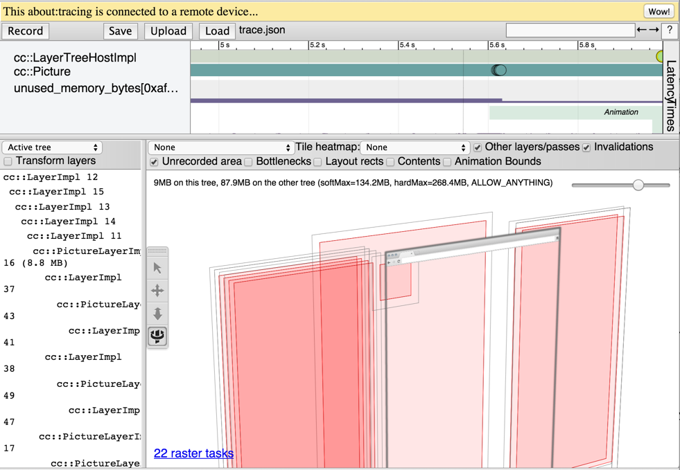Image resolution: width=680 pixels, height=470 pixels.
Task: Click the search input field in toolbar
Action: point(570,30)
